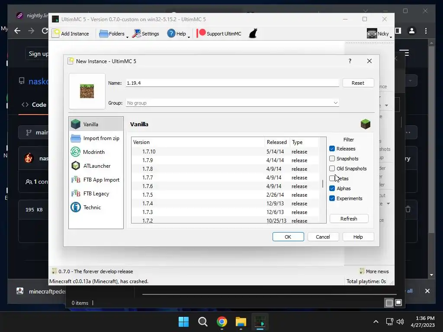The height and width of the screenshot is (332, 443).
Task: Select version 1.7.4 row
Action: point(225,204)
